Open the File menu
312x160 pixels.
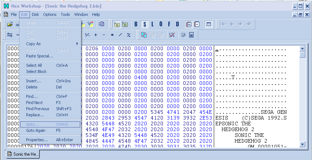pos(14,14)
